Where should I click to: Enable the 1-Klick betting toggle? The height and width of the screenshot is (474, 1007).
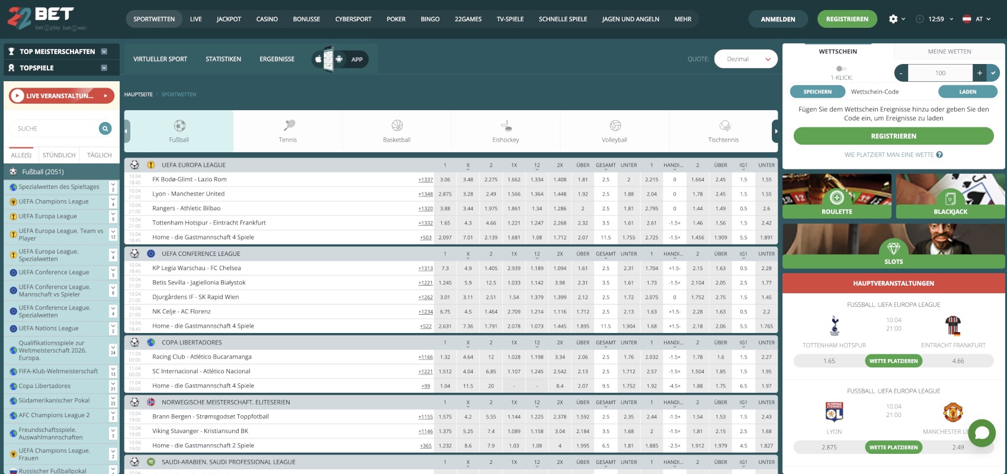point(841,69)
